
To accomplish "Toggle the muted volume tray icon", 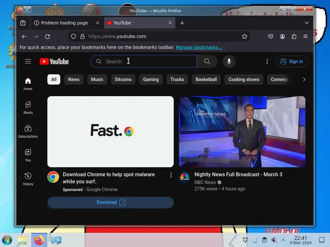I will (274, 240).
